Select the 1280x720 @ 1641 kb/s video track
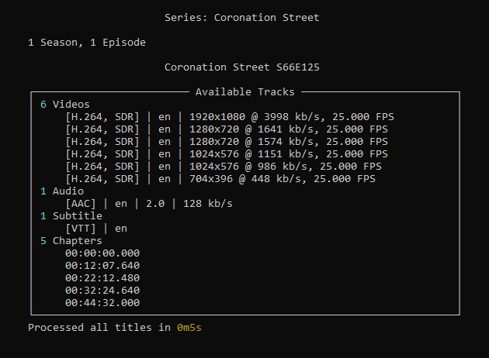The image size is (489, 358). (x=226, y=129)
